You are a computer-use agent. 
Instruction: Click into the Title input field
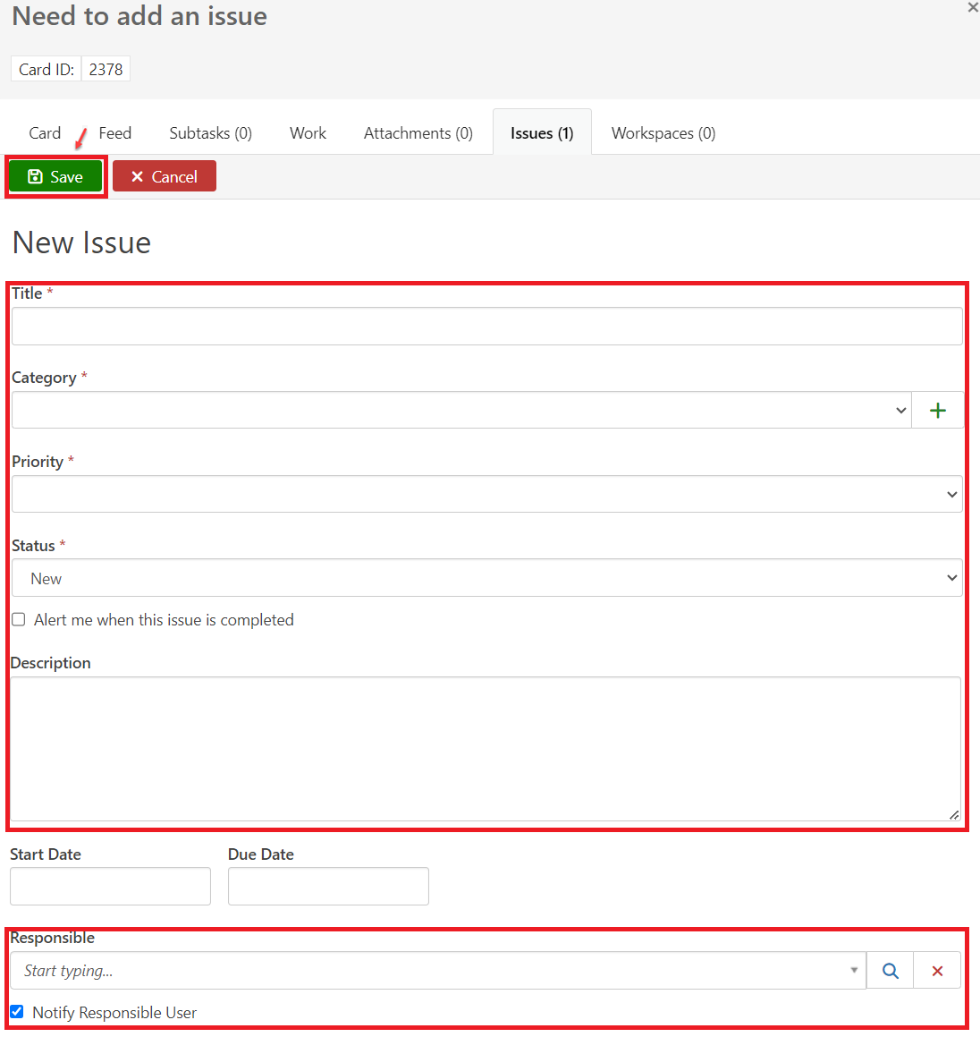point(486,327)
